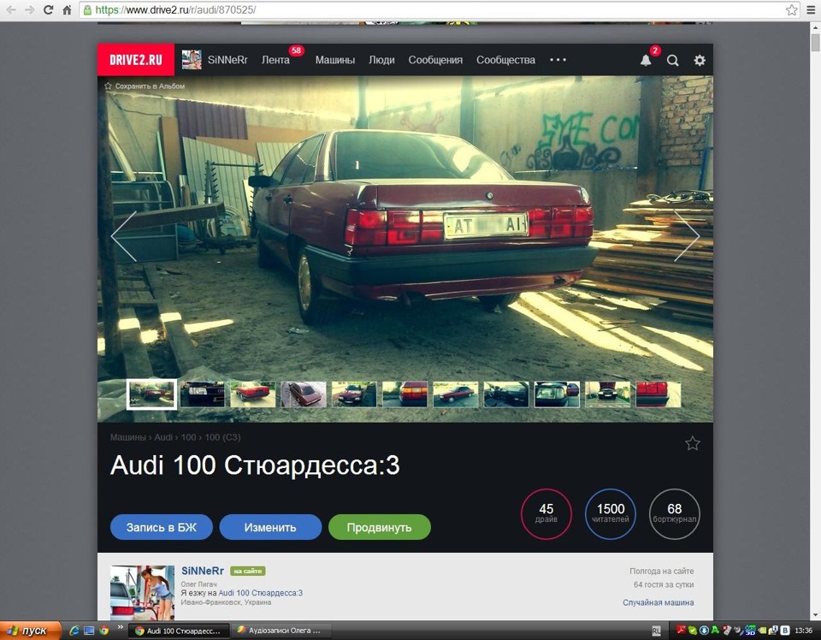
Task: Launch Chrome from the quick launch
Action: 103,631
